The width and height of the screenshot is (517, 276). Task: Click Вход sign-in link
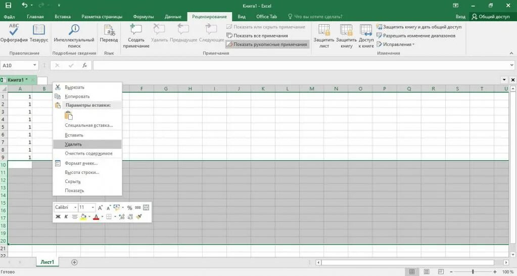pyautogui.click(x=460, y=17)
